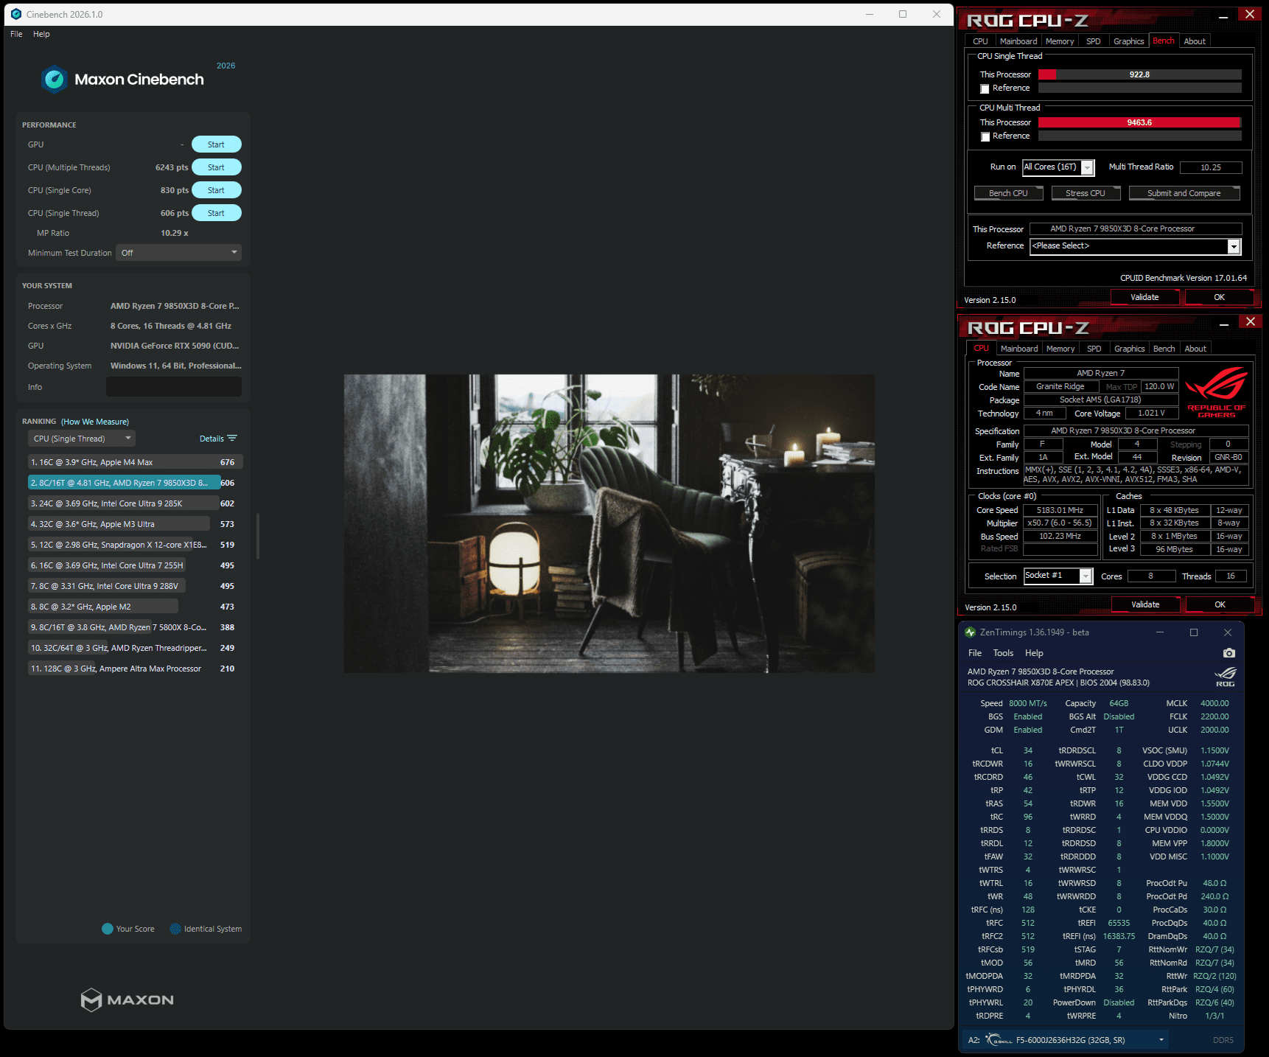1269x1057 pixels.
Task: Open Graphics tab in bottom CPU-Z window
Action: click(x=1129, y=349)
